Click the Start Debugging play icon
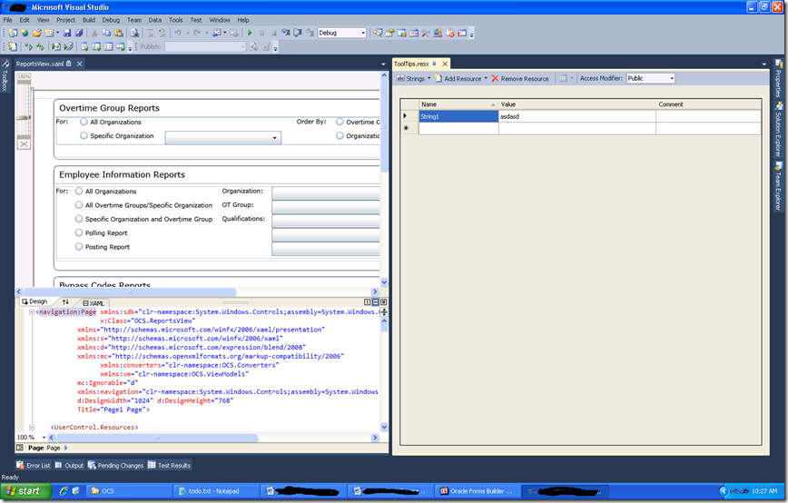788x503 pixels. point(250,33)
